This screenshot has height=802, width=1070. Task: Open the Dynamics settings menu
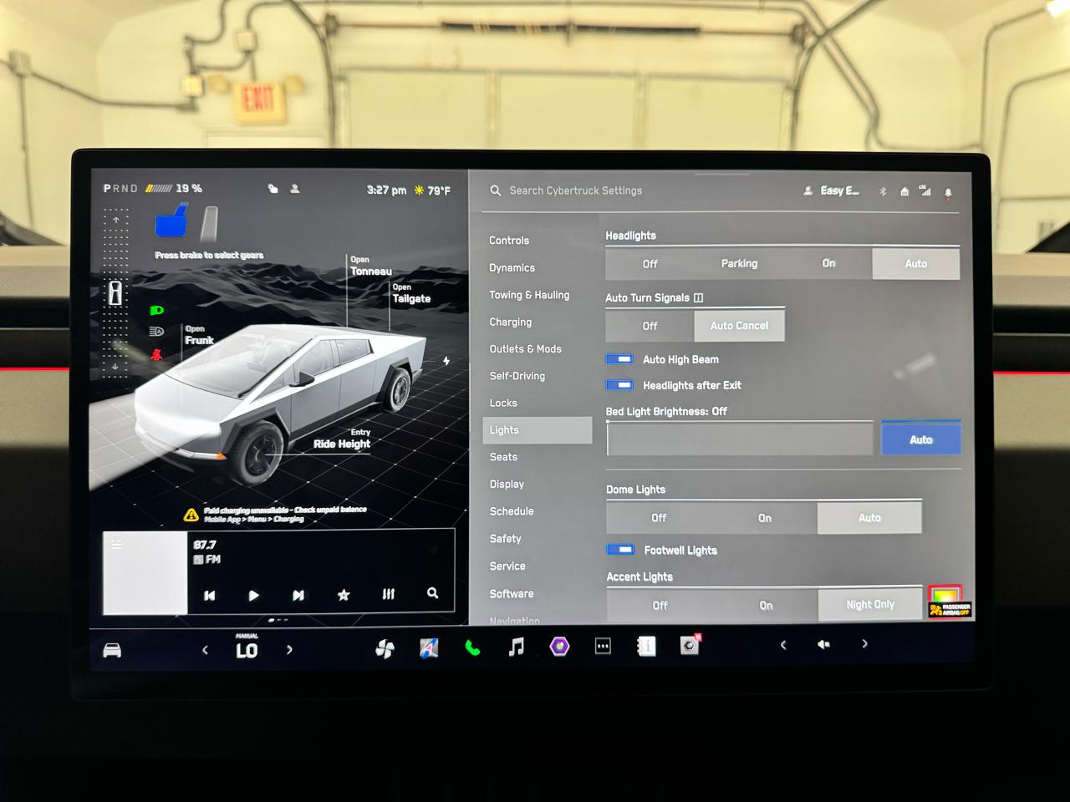click(512, 268)
